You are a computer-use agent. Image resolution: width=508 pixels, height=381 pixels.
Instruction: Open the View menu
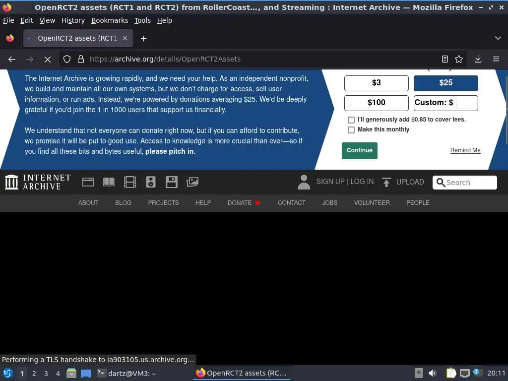click(47, 20)
